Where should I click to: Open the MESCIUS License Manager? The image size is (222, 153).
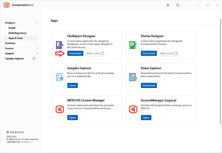click(72, 117)
